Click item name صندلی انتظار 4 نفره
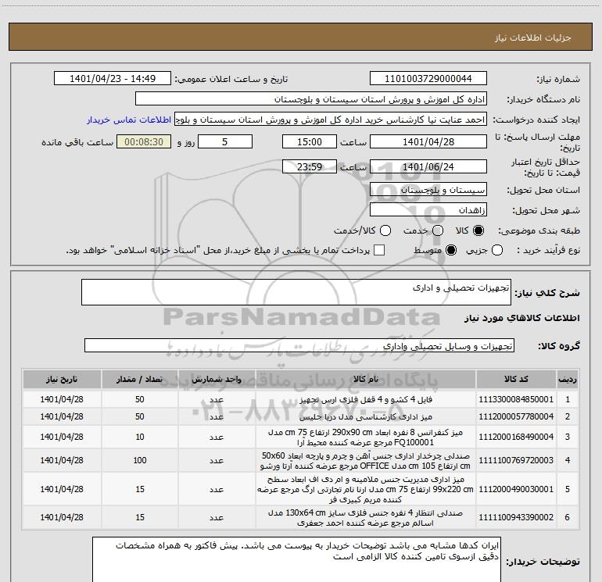This screenshot has height=582, width=602. pyautogui.click(x=366, y=517)
